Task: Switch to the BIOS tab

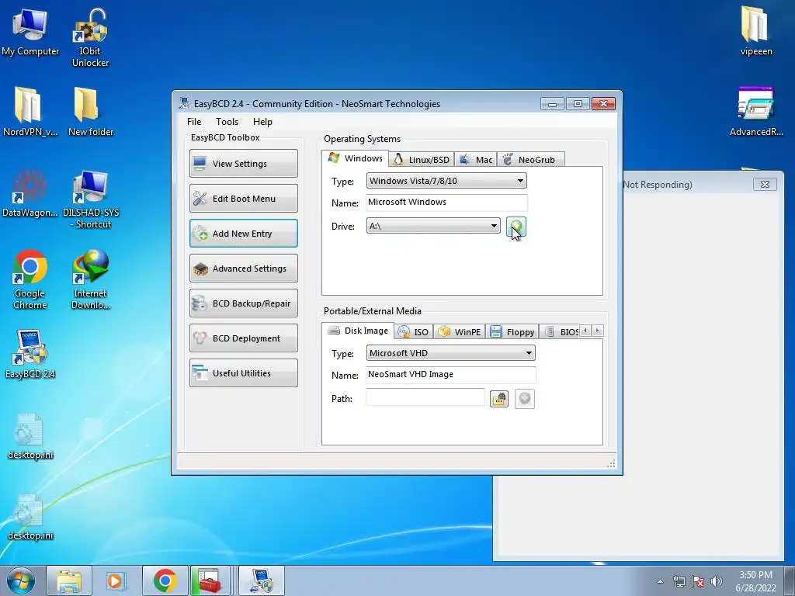Action: tap(561, 332)
